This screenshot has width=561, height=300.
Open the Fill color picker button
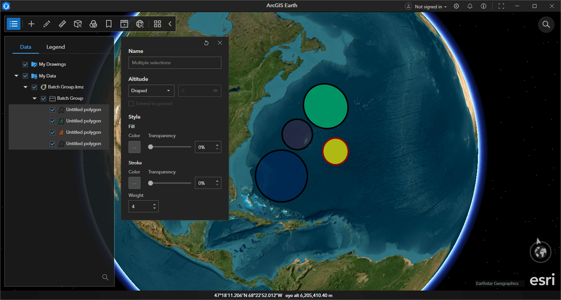134,147
